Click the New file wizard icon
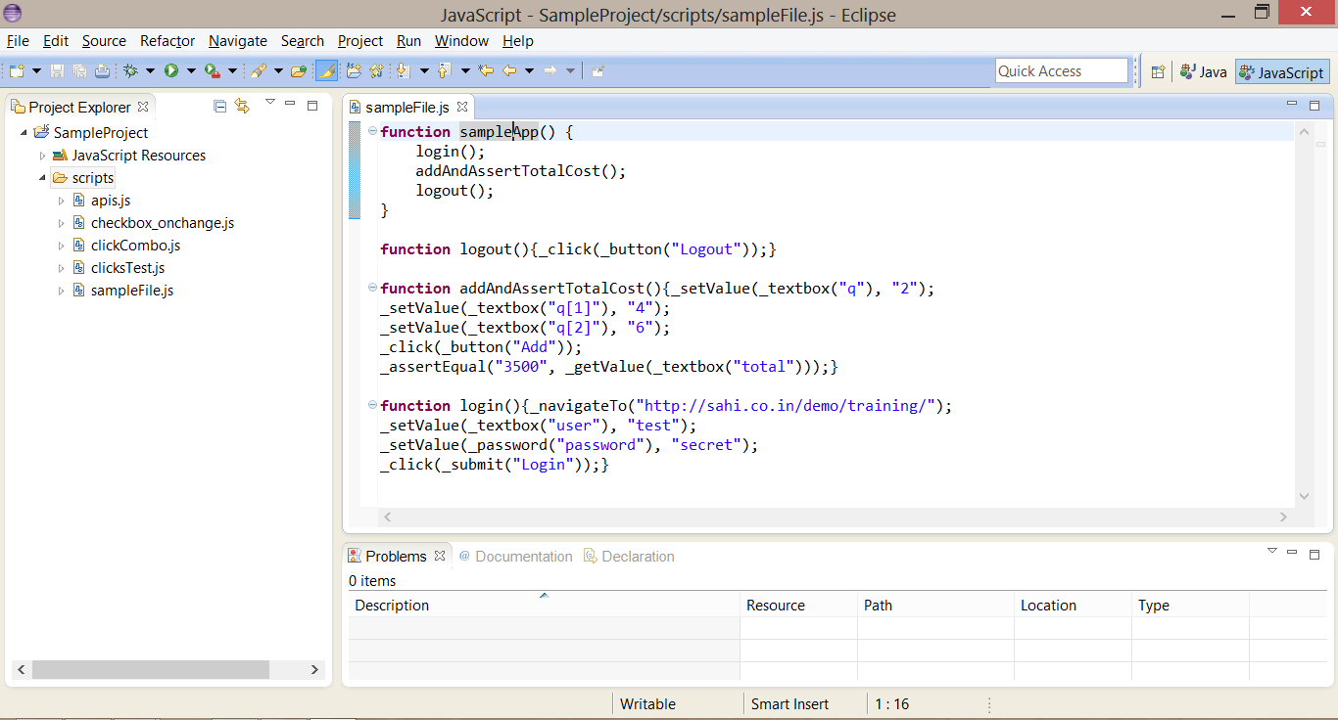This screenshot has width=1338, height=720. [x=17, y=71]
